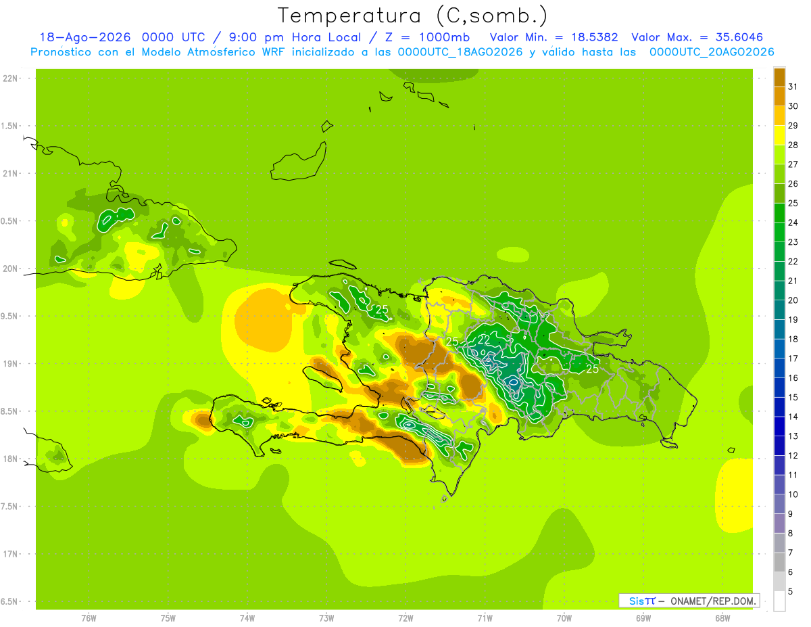Viewport: 811px width, 627px height.
Task: Click the '0000UTC_20AGO2026' valid-until timestamp
Action: coord(712,52)
